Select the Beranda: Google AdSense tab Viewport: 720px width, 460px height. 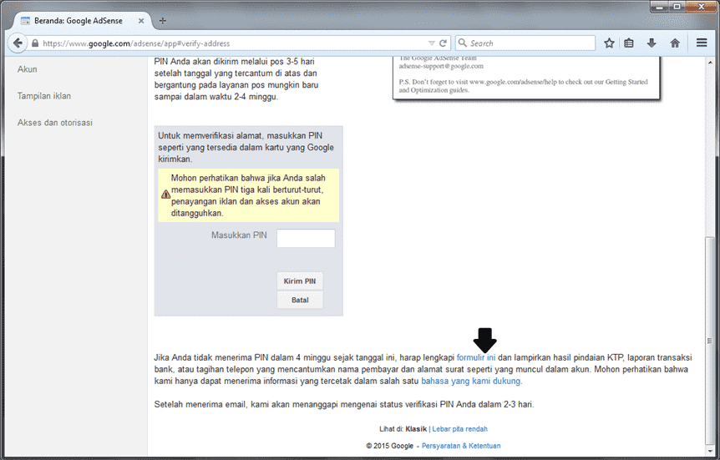(x=83, y=21)
